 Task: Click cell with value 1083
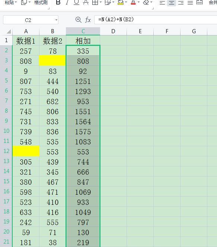point(83,141)
